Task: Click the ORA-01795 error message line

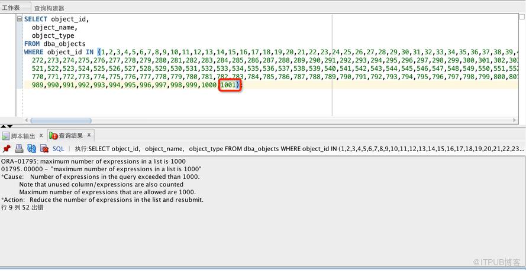Action: tap(93, 161)
